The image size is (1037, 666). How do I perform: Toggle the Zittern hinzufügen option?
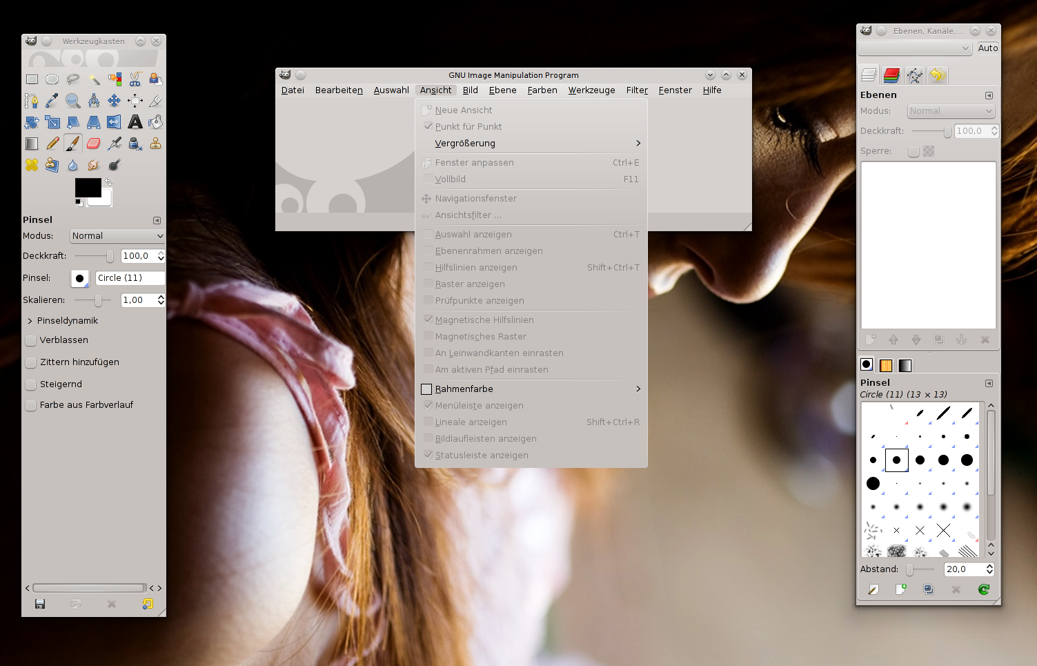click(x=31, y=362)
